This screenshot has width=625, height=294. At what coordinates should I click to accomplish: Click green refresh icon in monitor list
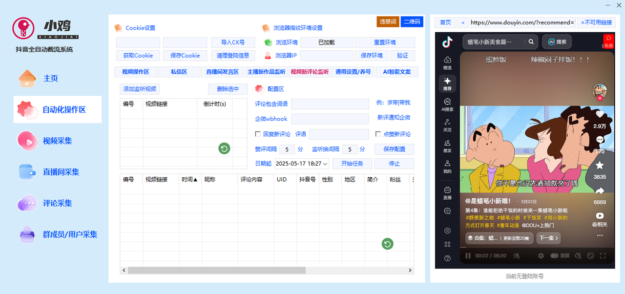click(224, 148)
